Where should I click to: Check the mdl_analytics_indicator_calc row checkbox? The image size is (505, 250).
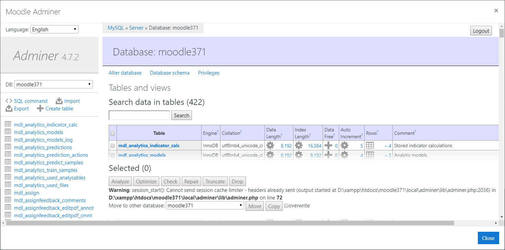(x=112, y=146)
